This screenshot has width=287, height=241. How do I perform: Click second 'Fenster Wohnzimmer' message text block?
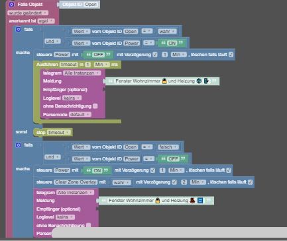click(156, 201)
